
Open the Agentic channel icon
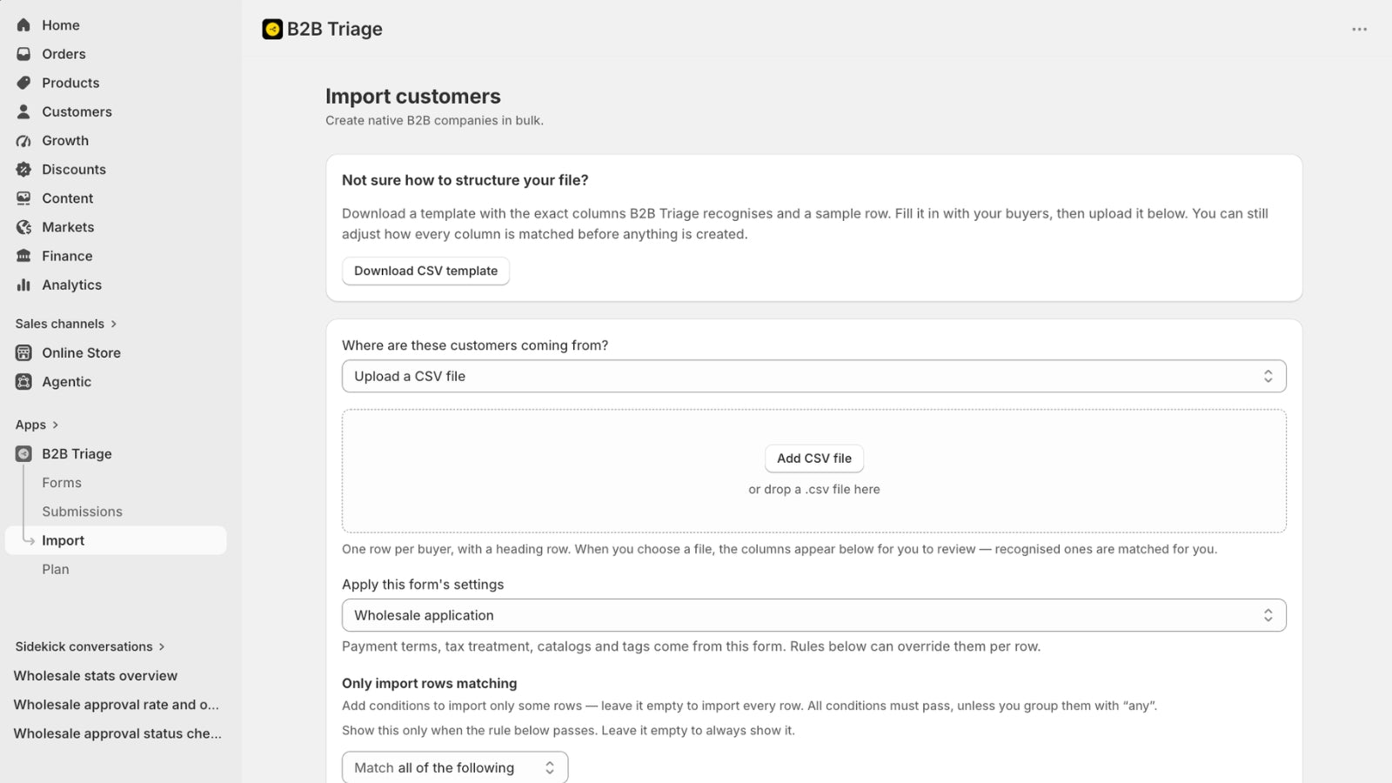23,382
